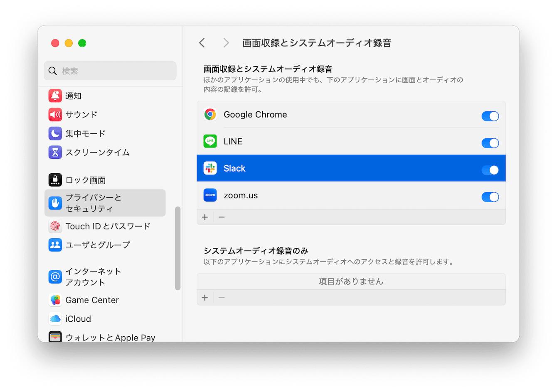Click the Google Chrome app icon

point(210,114)
